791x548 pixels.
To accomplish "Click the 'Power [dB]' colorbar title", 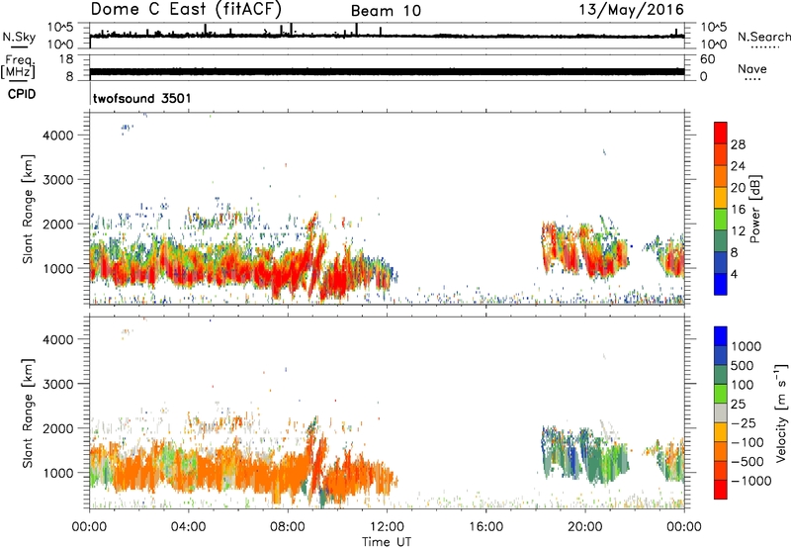I will point(755,209).
